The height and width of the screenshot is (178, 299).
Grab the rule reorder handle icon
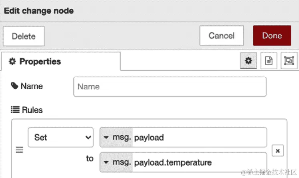coord(20,150)
